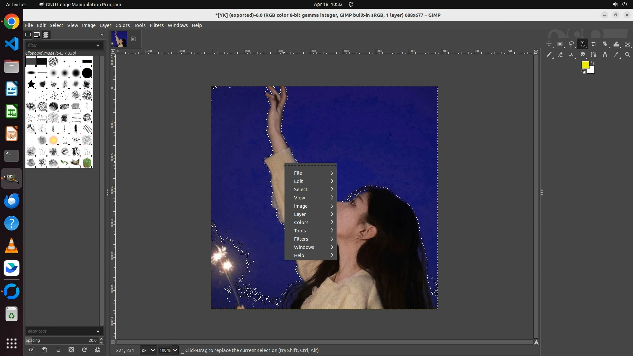The height and width of the screenshot is (356, 633).
Task: Toggle Quick Mask at canvas corner
Action: [x=113, y=342]
